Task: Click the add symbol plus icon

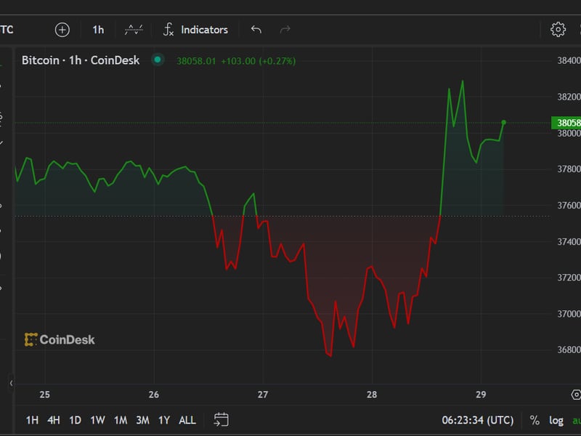Action: coord(62,30)
